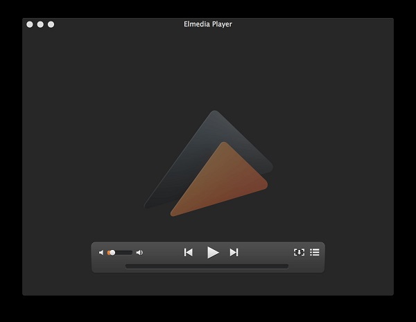Click the playback progress bar

(x=207, y=267)
